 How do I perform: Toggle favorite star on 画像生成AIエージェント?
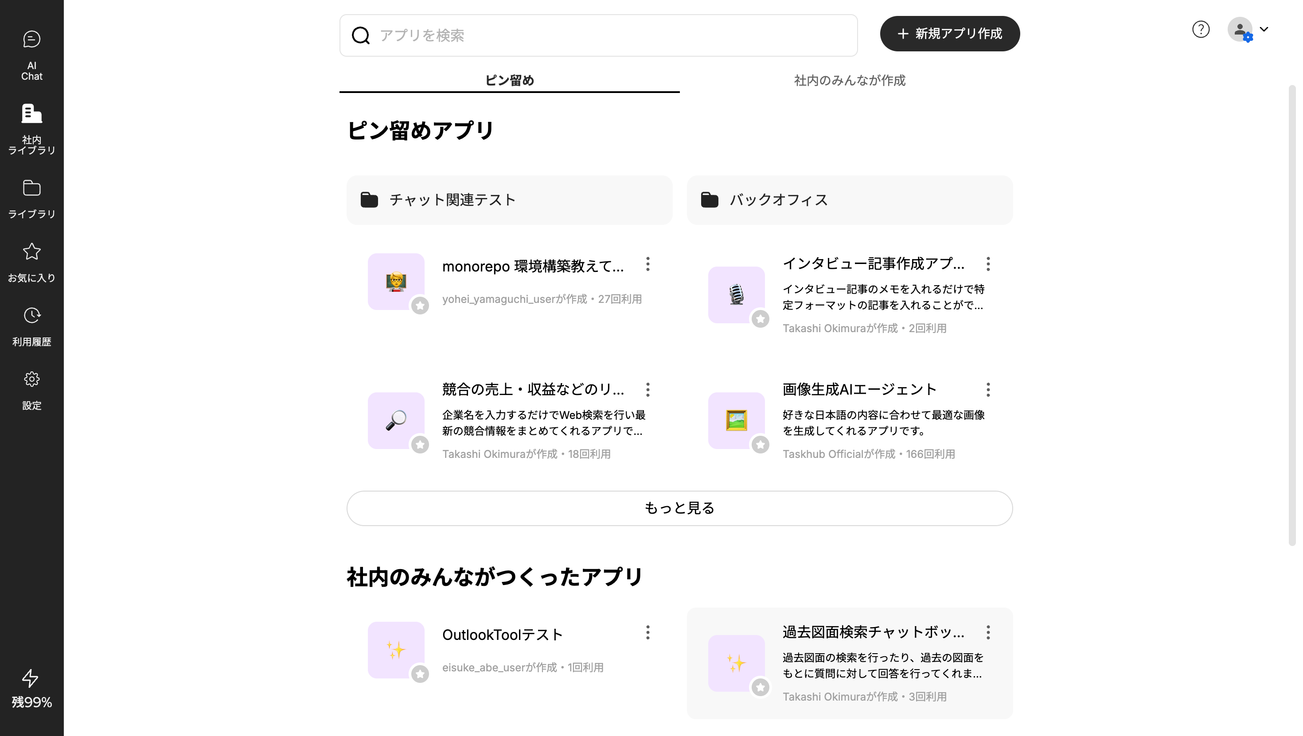760,445
